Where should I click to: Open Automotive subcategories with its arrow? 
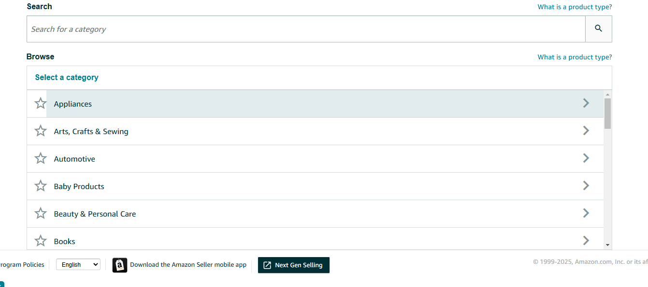point(586,158)
